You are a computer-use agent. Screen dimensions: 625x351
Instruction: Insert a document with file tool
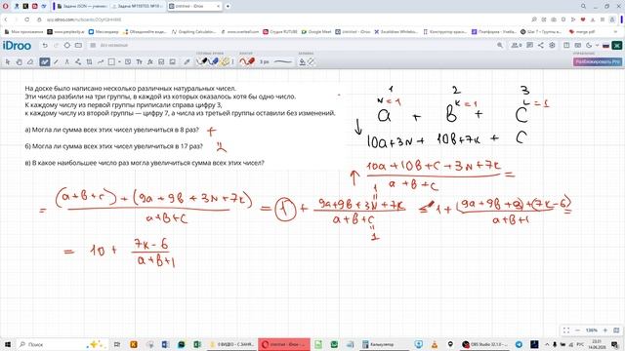[x=161, y=61]
